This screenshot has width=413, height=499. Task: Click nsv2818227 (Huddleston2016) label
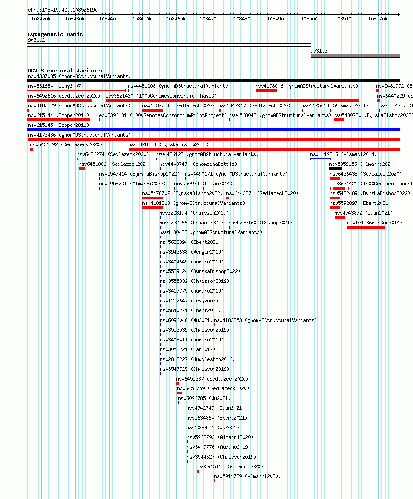(x=197, y=360)
